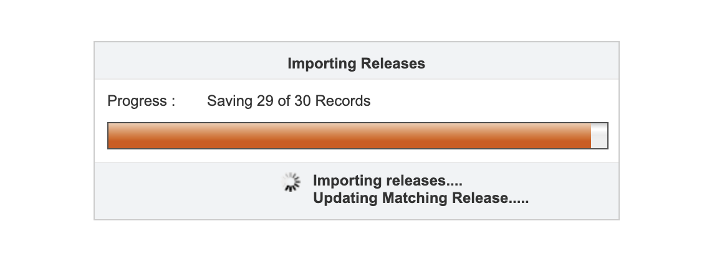Image resolution: width=717 pixels, height=254 pixels.
Task: Click the Importing releases.... status line
Action: [x=388, y=181]
